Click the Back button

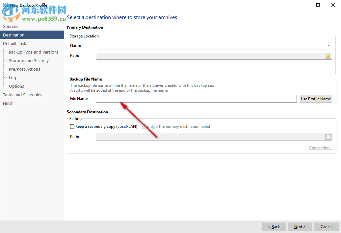(x=274, y=226)
